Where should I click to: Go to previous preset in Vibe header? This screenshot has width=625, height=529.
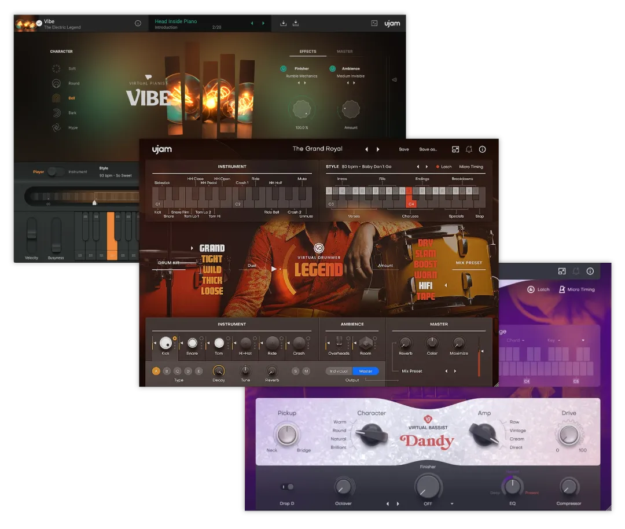[x=252, y=24]
